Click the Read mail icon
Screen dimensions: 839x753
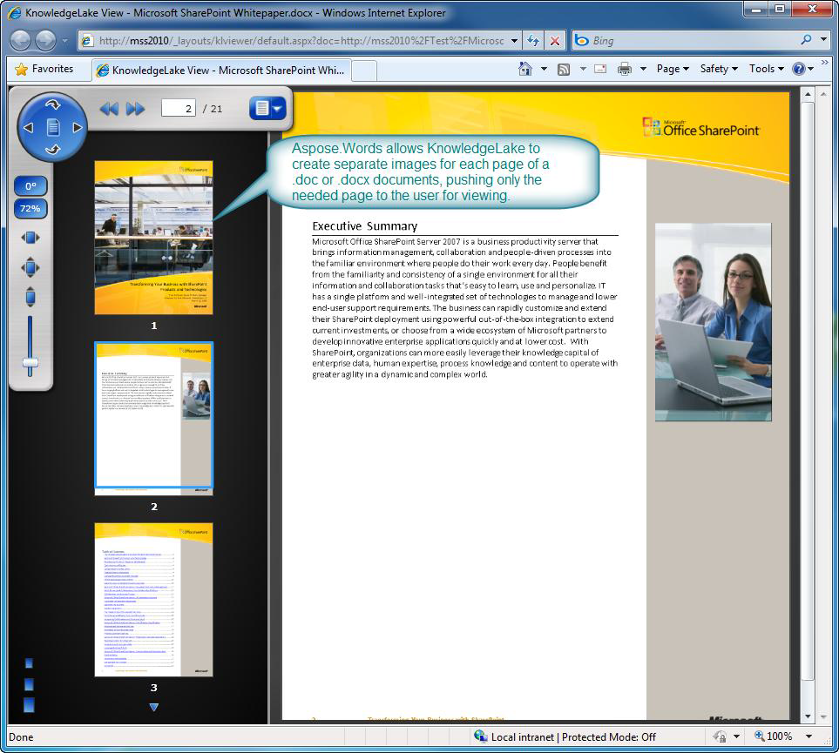(x=600, y=69)
